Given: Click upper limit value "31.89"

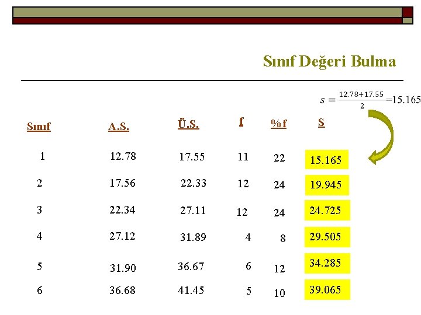Looking at the screenshot, I should [x=193, y=237].
